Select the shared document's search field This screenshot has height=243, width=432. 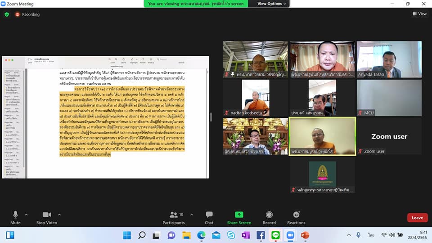click(169, 59)
